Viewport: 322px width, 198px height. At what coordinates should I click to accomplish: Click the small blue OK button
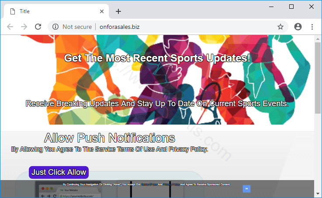point(246,188)
